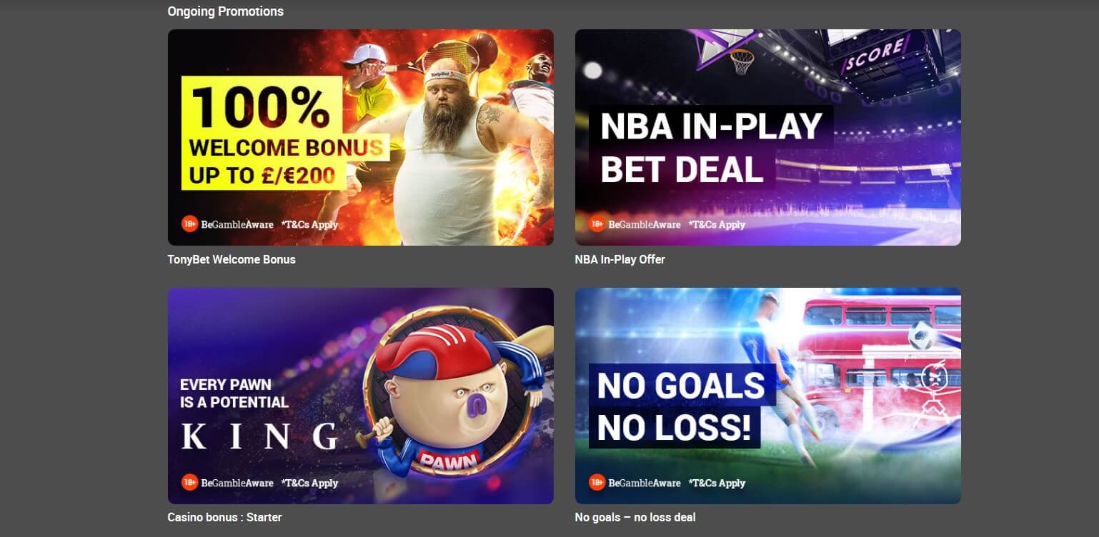Click BeGambleAware logo on welcome bonus banner

[x=237, y=224]
